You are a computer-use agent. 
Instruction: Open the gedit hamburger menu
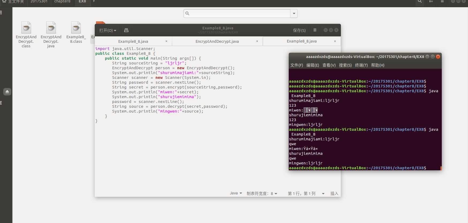click(x=315, y=30)
